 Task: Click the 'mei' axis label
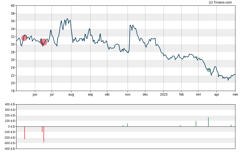pos(235,95)
